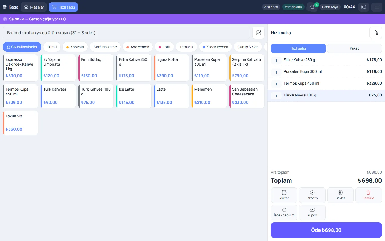The width and height of the screenshot is (385, 241).
Task: Click the Vardiya açık shift badge
Action: 293,7
